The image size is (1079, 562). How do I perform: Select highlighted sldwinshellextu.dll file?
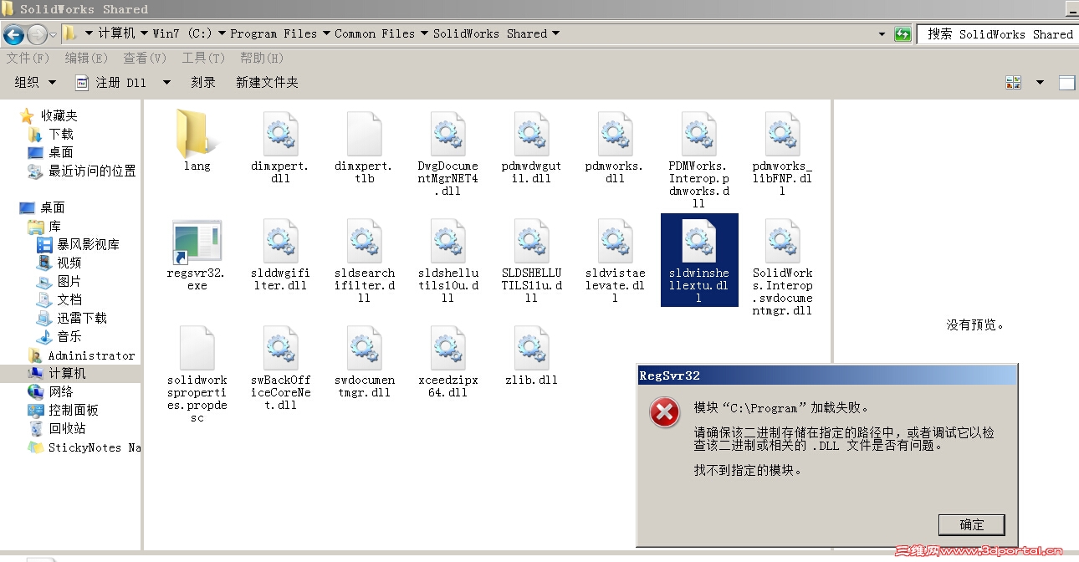click(x=699, y=260)
